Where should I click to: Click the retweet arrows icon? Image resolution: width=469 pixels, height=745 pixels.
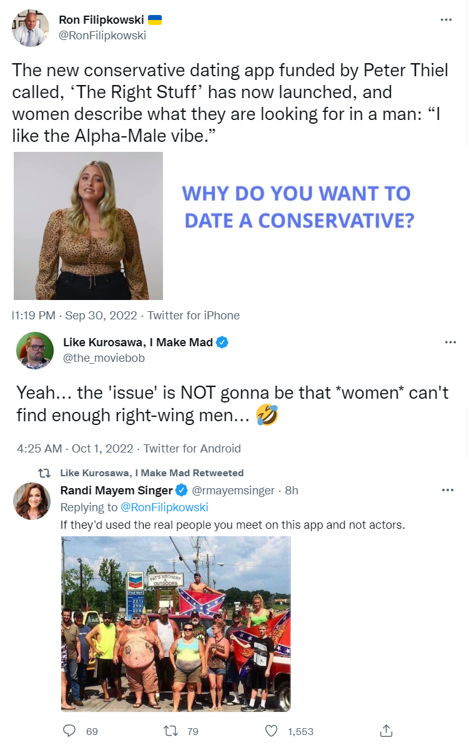170,731
